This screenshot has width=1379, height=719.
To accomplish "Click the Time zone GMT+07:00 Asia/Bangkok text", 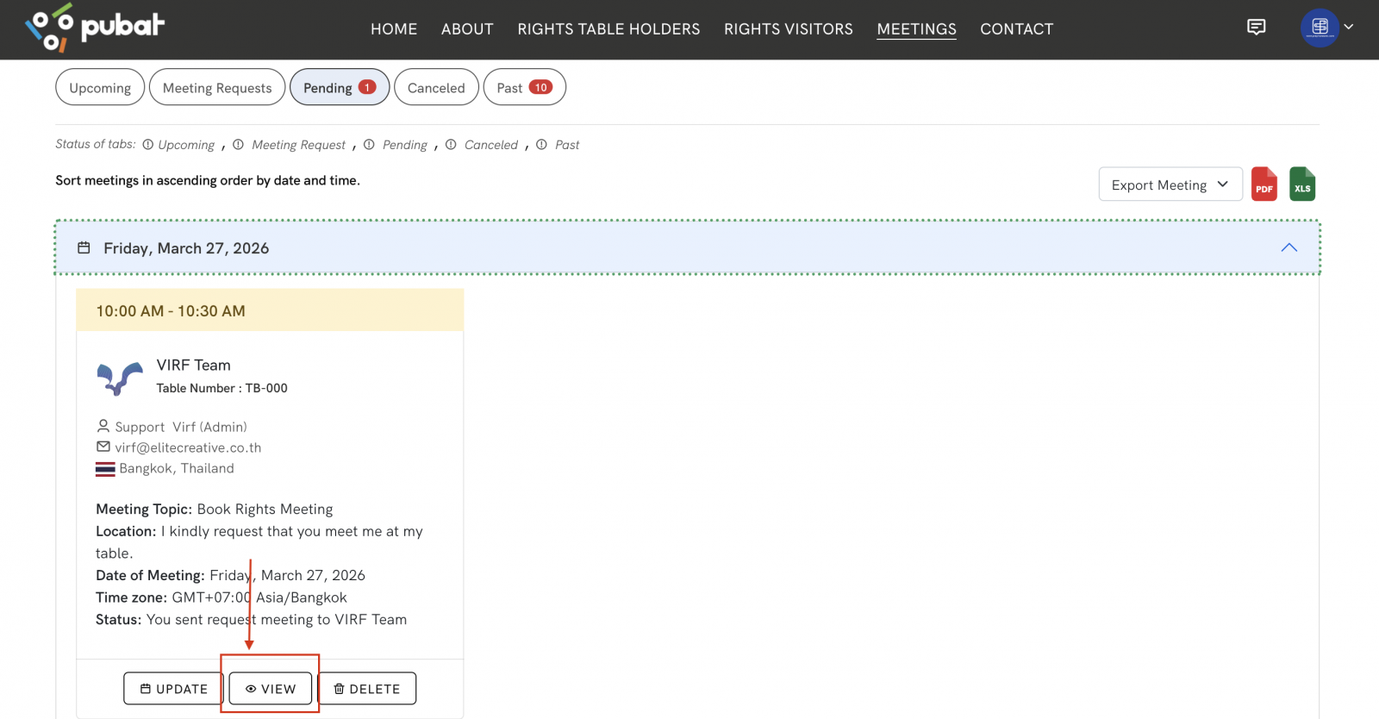I will coord(222,597).
